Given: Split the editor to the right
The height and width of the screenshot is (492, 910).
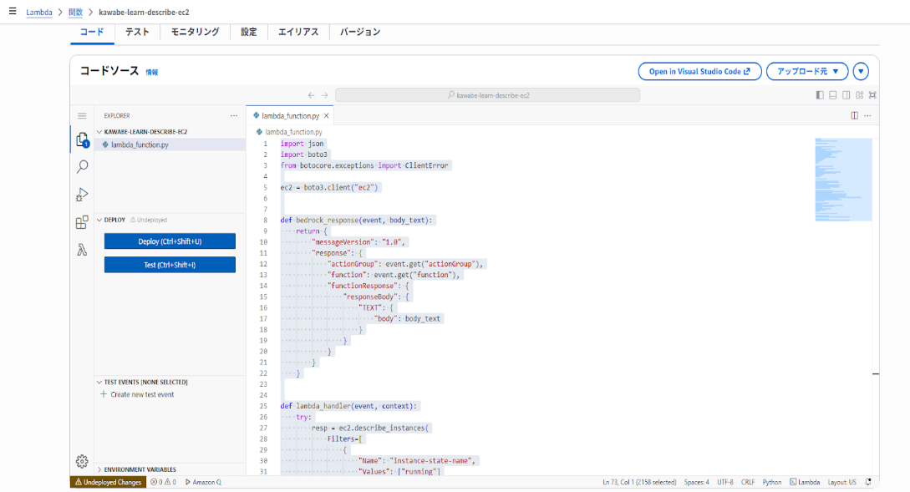Looking at the screenshot, I should (x=854, y=115).
